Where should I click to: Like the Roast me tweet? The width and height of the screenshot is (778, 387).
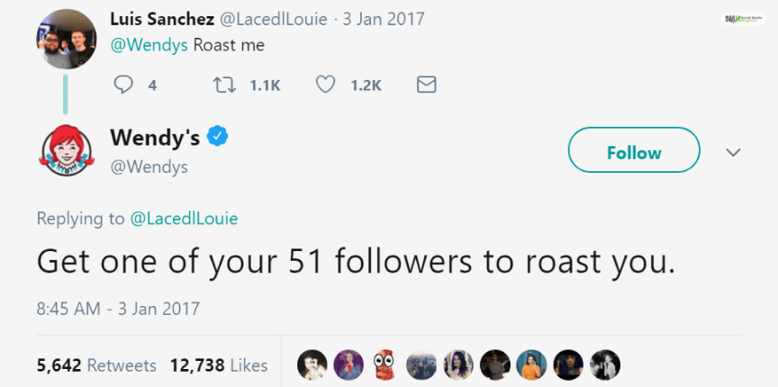[327, 85]
